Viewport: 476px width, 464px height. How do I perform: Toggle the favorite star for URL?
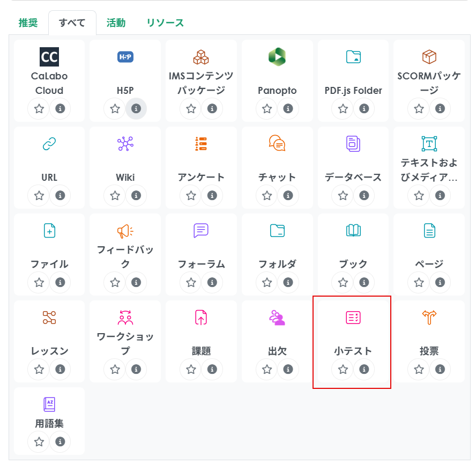(x=39, y=195)
